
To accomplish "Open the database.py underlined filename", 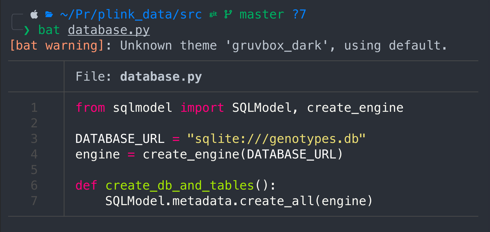I will (108, 29).
